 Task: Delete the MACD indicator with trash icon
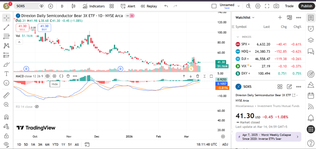(x=197, y=76)
